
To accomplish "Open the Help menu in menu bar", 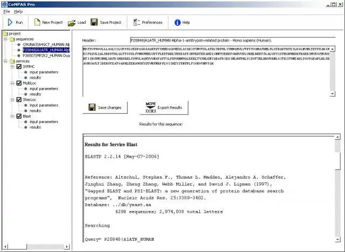I will [18, 11].
